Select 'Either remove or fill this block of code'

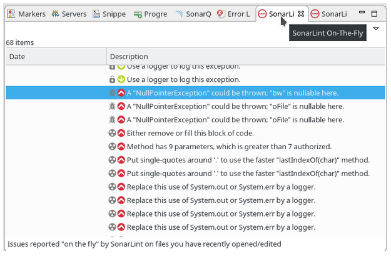pyautogui.click(x=195, y=134)
